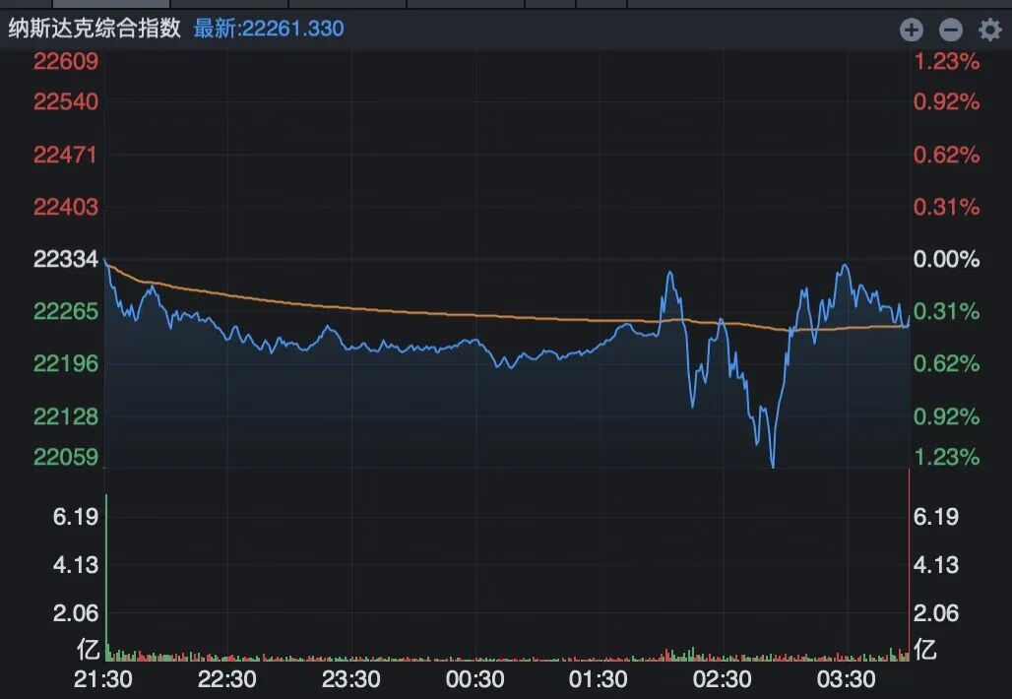This screenshot has width=1012, height=699.
Task: Click the tall opening volume bar
Action: coord(106,578)
